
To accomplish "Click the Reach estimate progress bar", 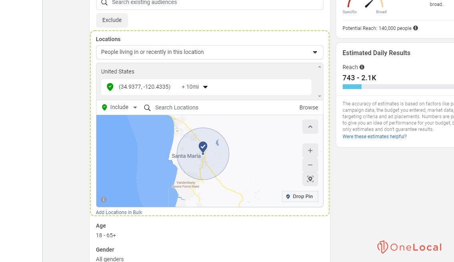I will point(398,87).
